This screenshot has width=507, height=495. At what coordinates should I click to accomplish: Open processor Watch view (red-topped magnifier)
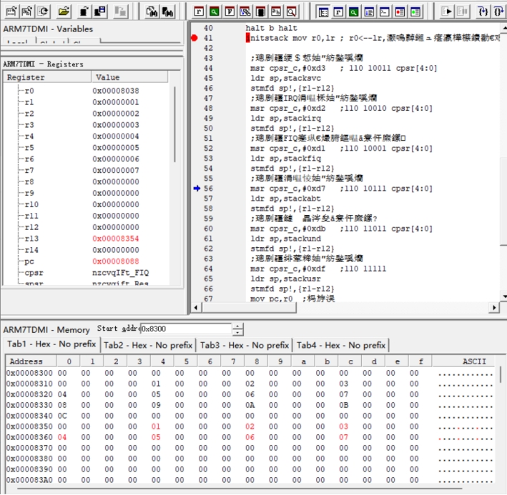pyautogui.click(x=214, y=12)
